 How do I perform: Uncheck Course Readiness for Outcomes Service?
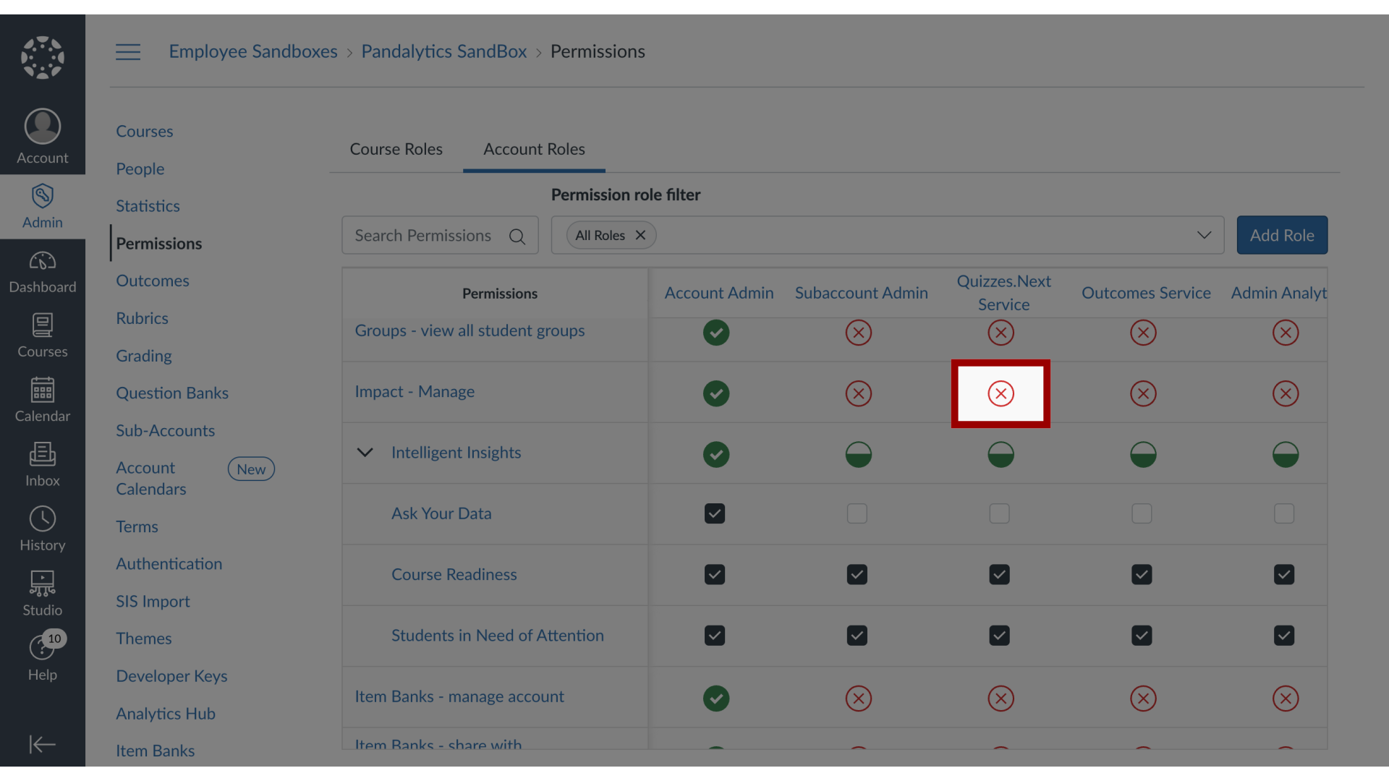(x=1142, y=575)
